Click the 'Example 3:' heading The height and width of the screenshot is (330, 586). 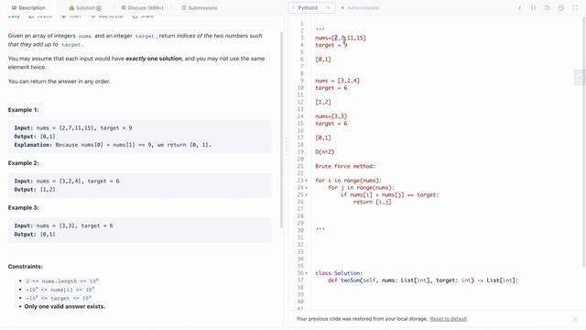click(23, 208)
